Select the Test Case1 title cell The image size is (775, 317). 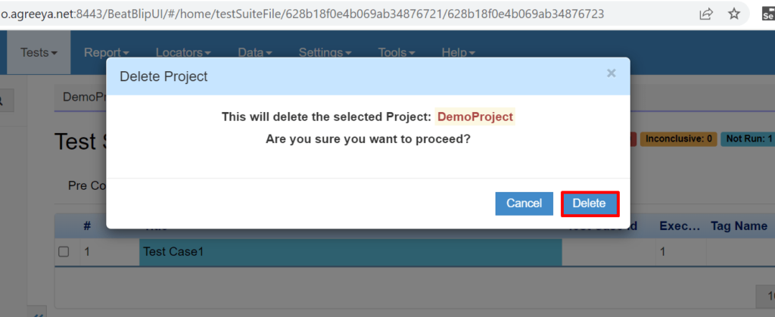(x=350, y=252)
